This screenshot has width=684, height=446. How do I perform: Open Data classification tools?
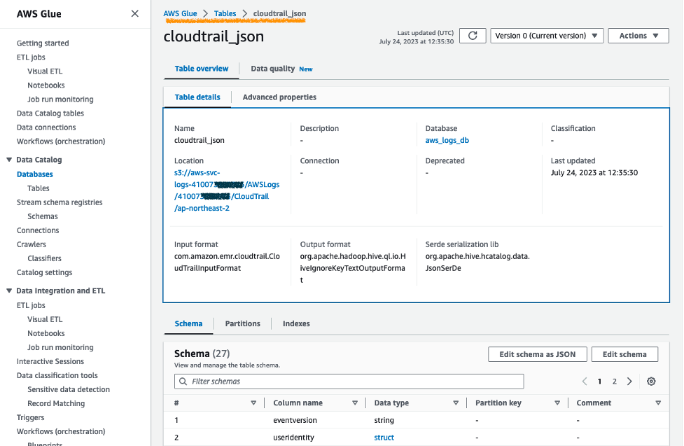tap(57, 375)
